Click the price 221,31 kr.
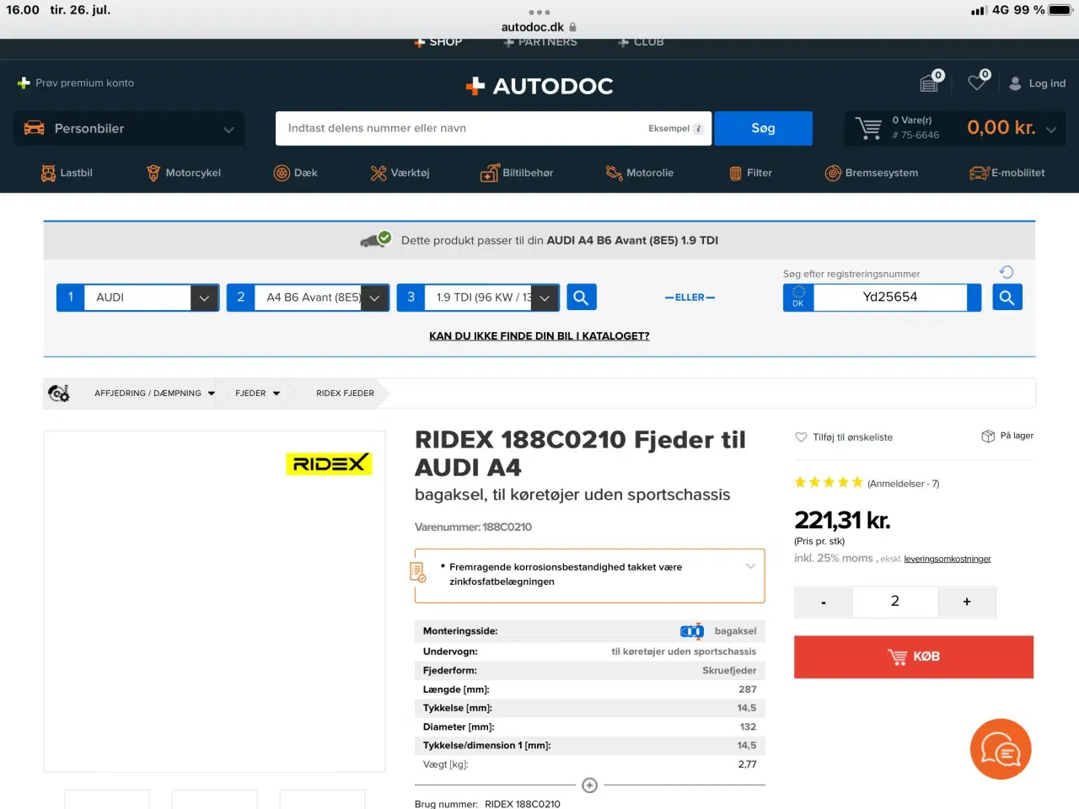Viewport: 1079px width, 809px height. pyautogui.click(x=842, y=520)
